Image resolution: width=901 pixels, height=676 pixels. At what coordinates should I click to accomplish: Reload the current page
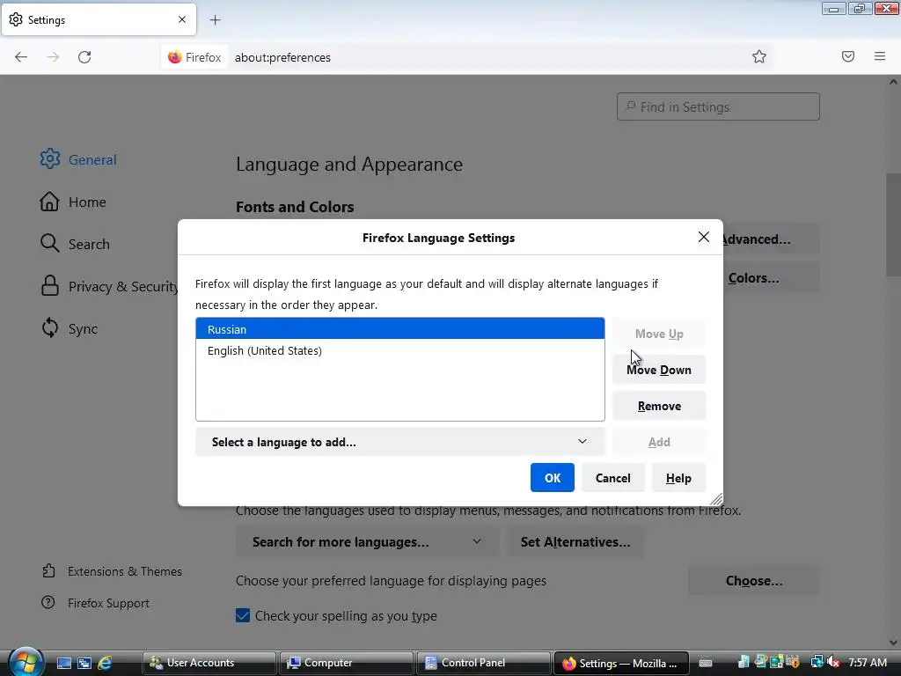coord(84,57)
